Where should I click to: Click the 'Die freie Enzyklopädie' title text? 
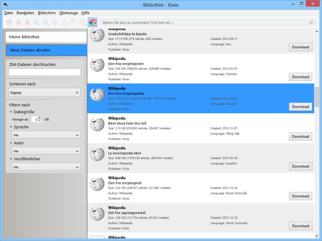[x=126, y=94]
